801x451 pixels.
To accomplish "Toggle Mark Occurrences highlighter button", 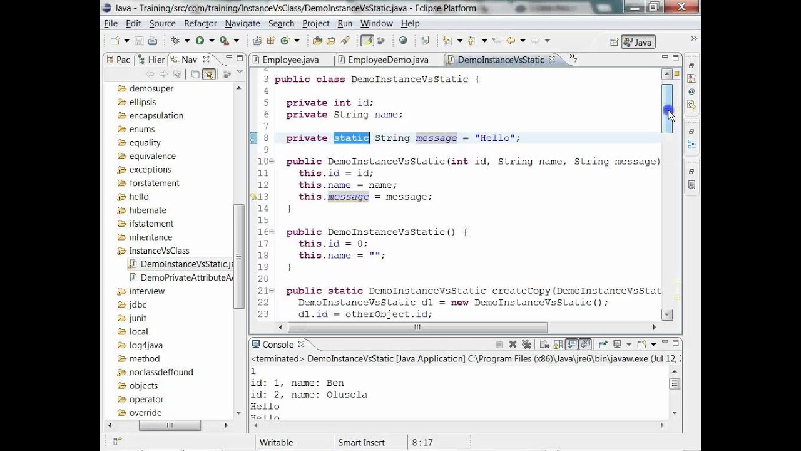I will pyautogui.click(x=367, y=41).
